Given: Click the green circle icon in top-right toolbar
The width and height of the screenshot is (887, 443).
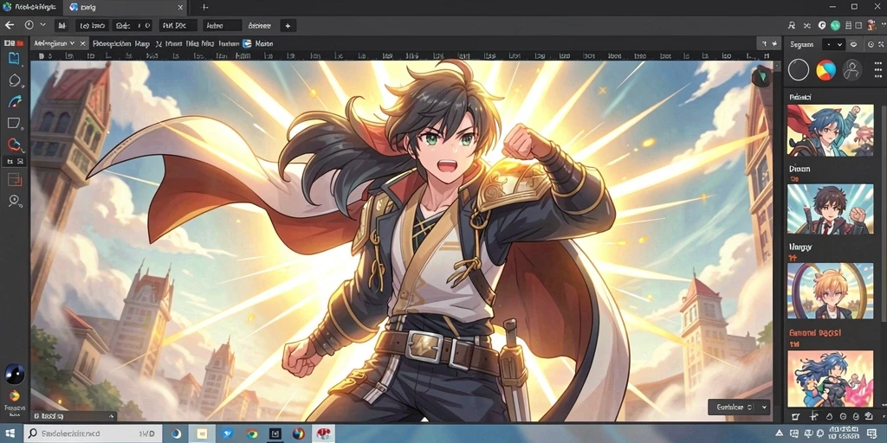Looking at the screenshot, I should pyautogui.click(x=835, y=25).
